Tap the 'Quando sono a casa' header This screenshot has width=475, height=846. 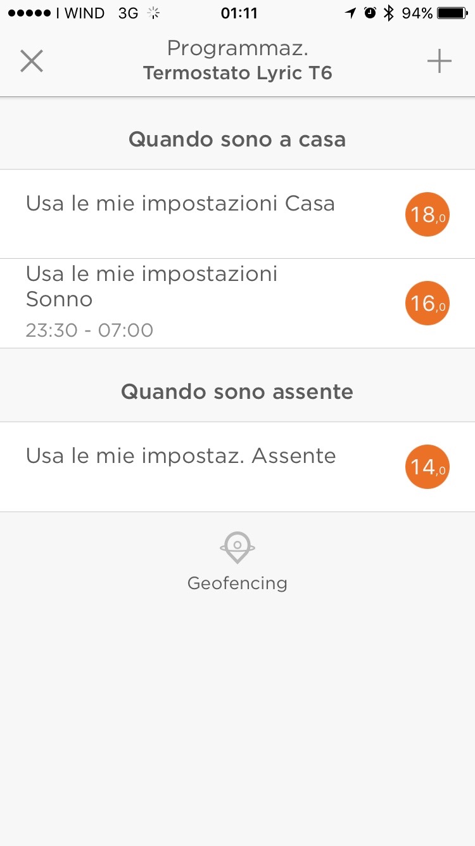(237, 140)
